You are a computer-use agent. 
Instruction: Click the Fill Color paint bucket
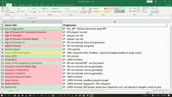pyautogui.click(x=31, y=12)
